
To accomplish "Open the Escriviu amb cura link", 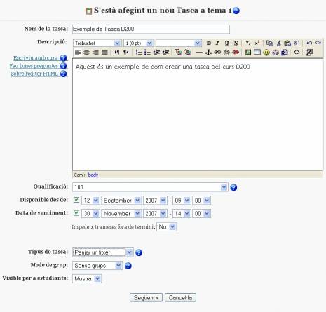I will coord(36,58).
